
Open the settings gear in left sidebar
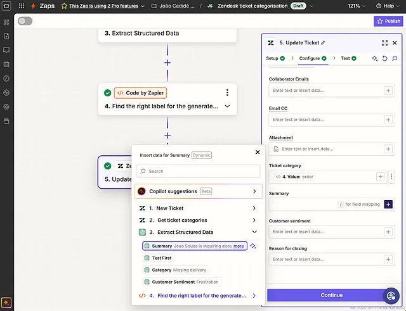point(6,106)
